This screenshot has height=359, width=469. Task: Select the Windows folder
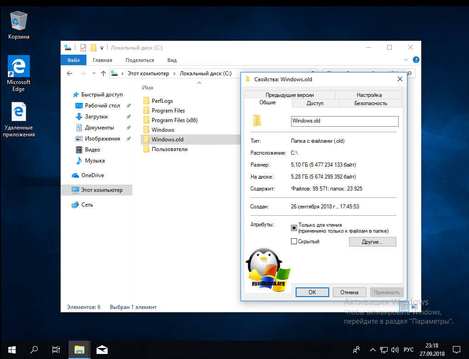pyautogui.click(x=159, y=129)
